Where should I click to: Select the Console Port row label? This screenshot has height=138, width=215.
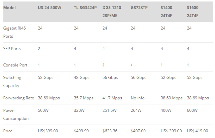click(15, 65)
